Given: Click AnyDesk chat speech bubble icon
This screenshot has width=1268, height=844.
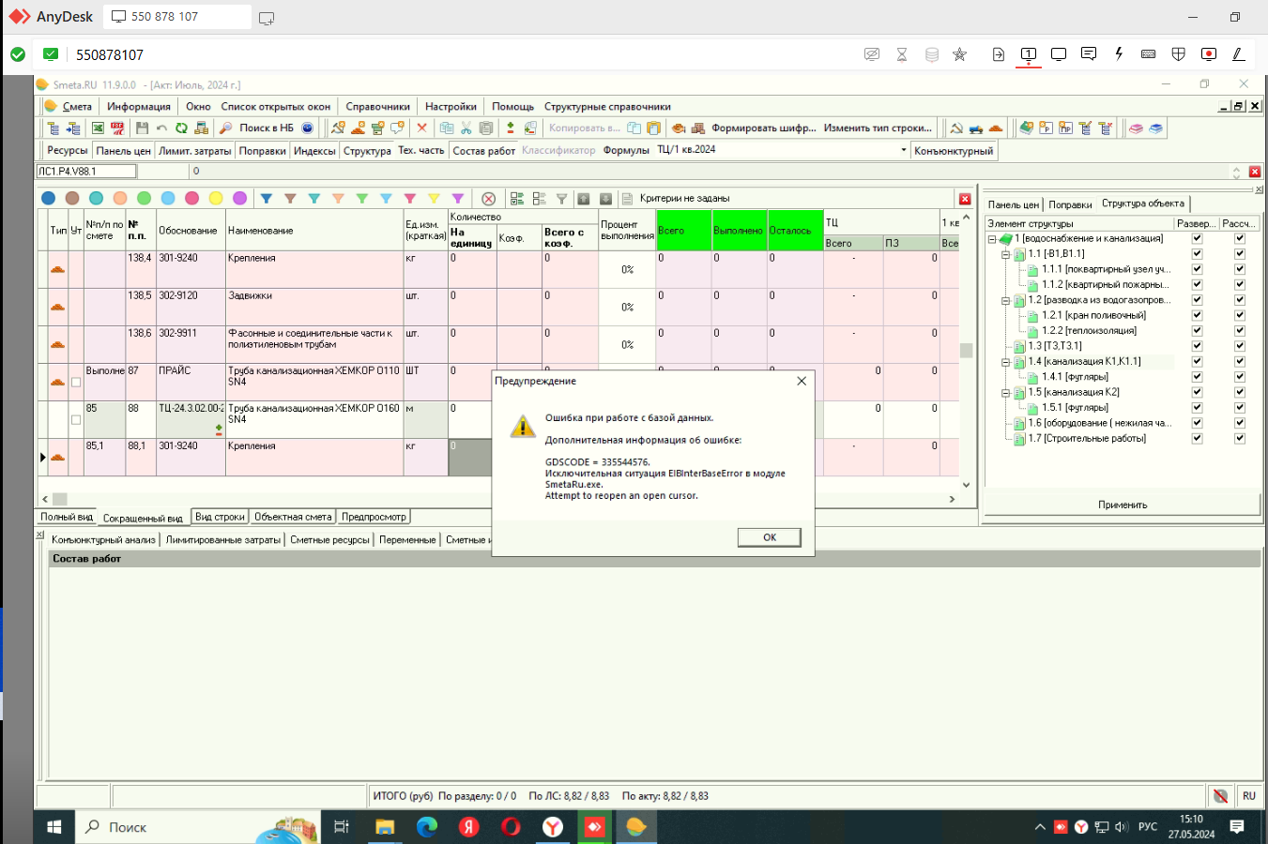Looking at the screenshot, I should pyautogui.click(x=1089, y=54).
